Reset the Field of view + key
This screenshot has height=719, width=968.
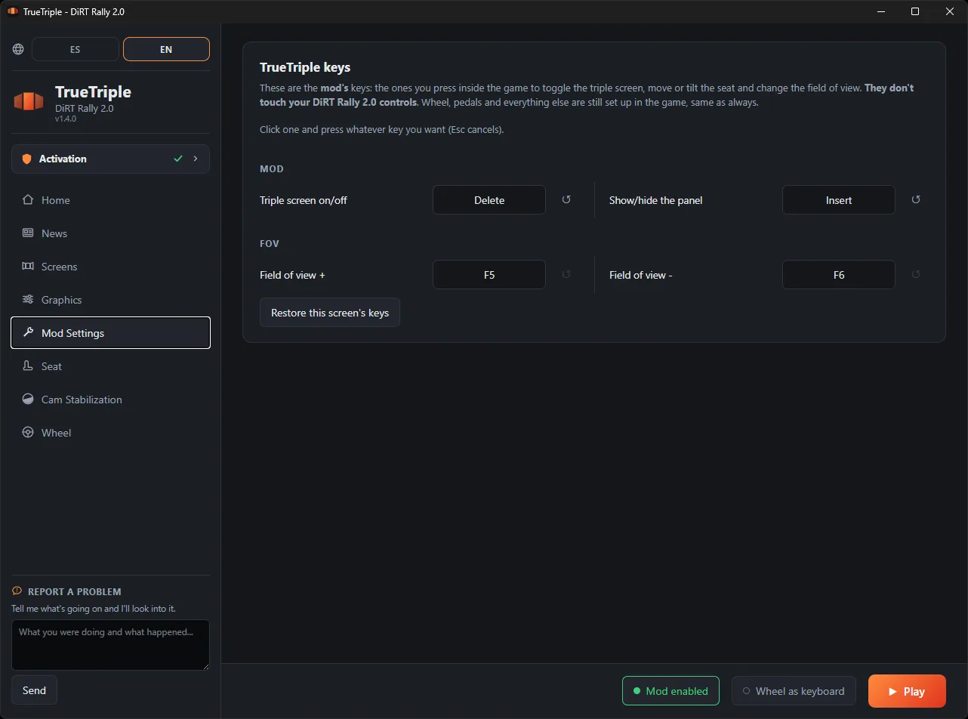tap(566, 275)
